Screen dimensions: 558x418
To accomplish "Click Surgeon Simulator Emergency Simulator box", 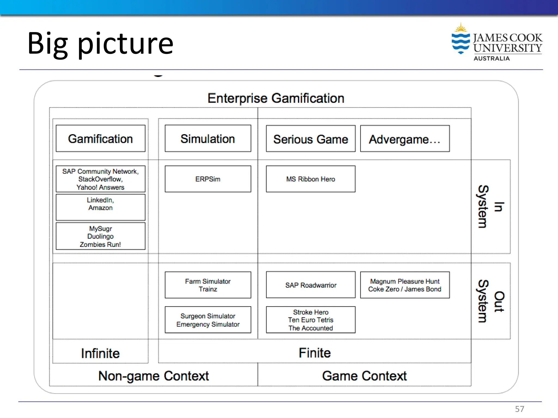I will [208, 320].
